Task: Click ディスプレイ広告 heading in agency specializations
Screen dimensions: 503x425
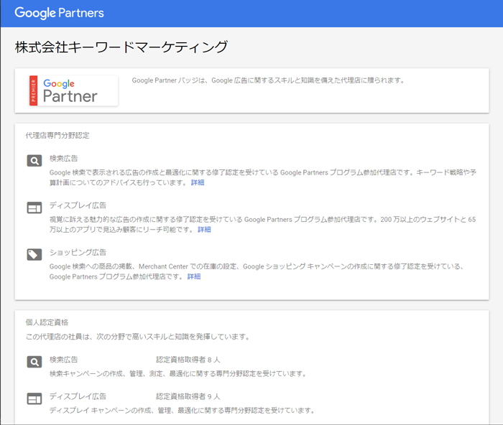Action: pos(78,205)
